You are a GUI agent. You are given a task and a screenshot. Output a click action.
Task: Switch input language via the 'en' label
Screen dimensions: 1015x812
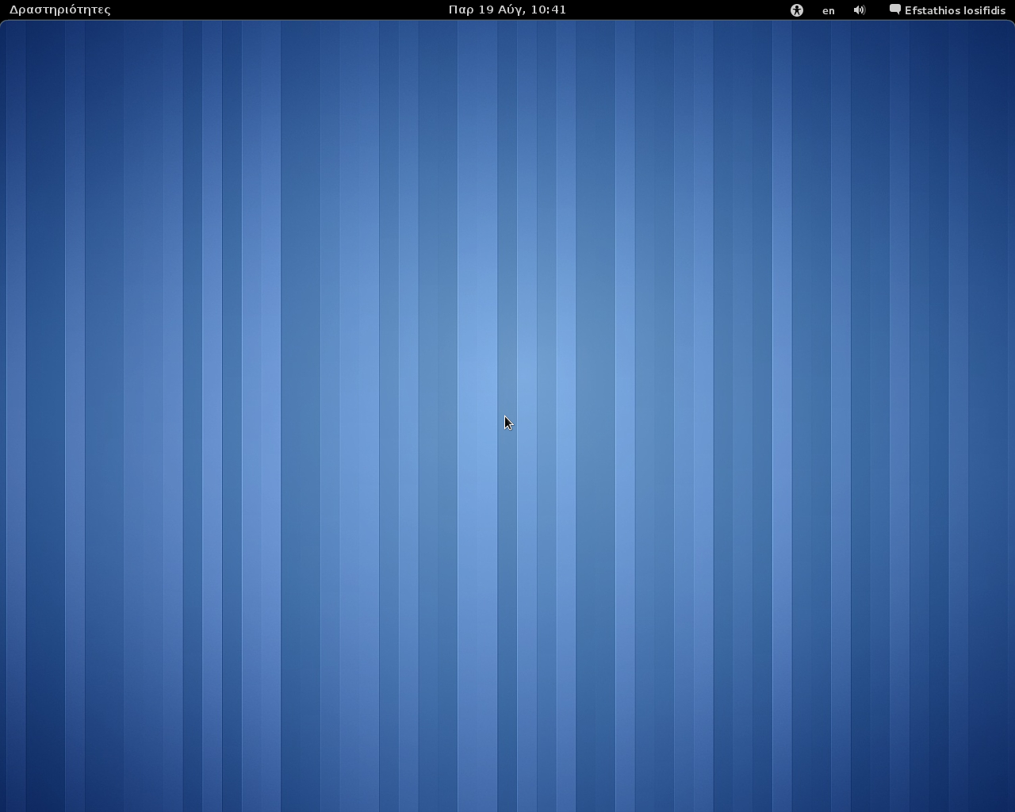pyautogui.click(x=829, y=10)
